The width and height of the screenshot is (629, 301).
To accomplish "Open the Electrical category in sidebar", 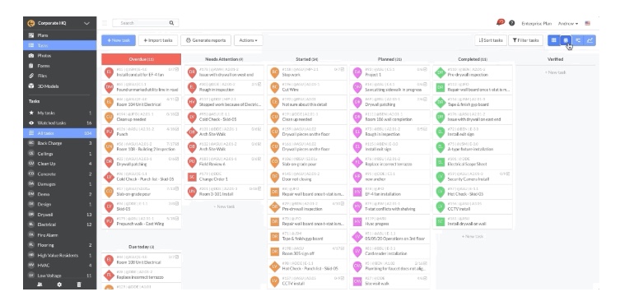I will point(60,225).
